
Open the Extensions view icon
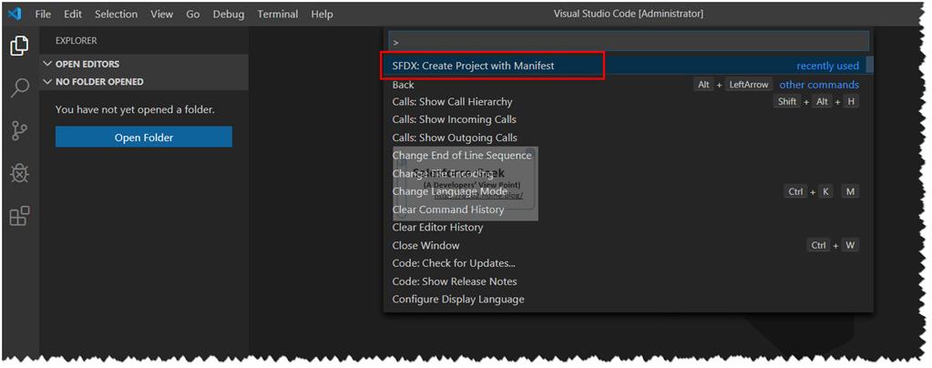pyautogui.click(x=20, y=217)
